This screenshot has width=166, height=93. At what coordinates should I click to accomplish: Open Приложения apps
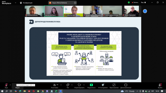click(114, 86)
